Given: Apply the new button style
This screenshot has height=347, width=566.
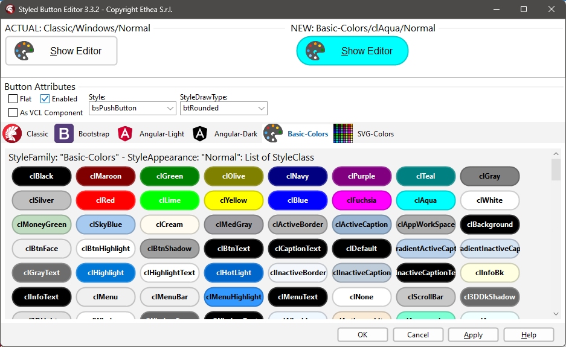Looking at the screenshot, I should (x=473, y=335).
